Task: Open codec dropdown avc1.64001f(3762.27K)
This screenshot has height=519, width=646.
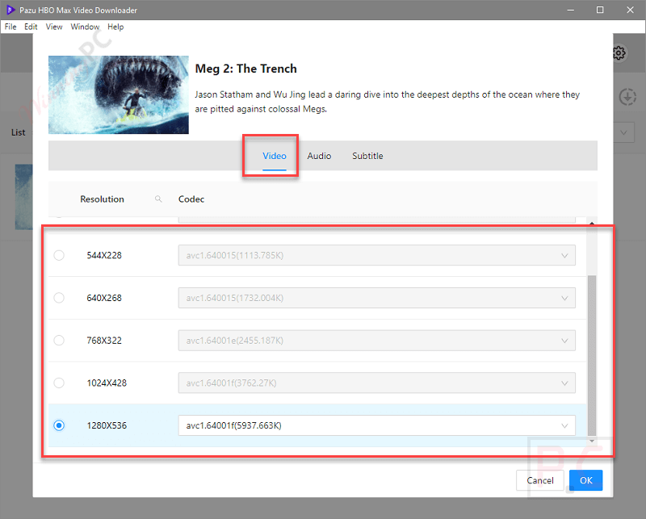Action: [376, 383]
